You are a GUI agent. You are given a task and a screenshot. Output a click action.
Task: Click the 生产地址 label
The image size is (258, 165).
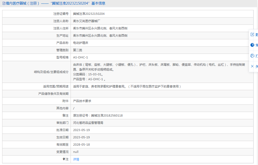[x=62, y=36]
